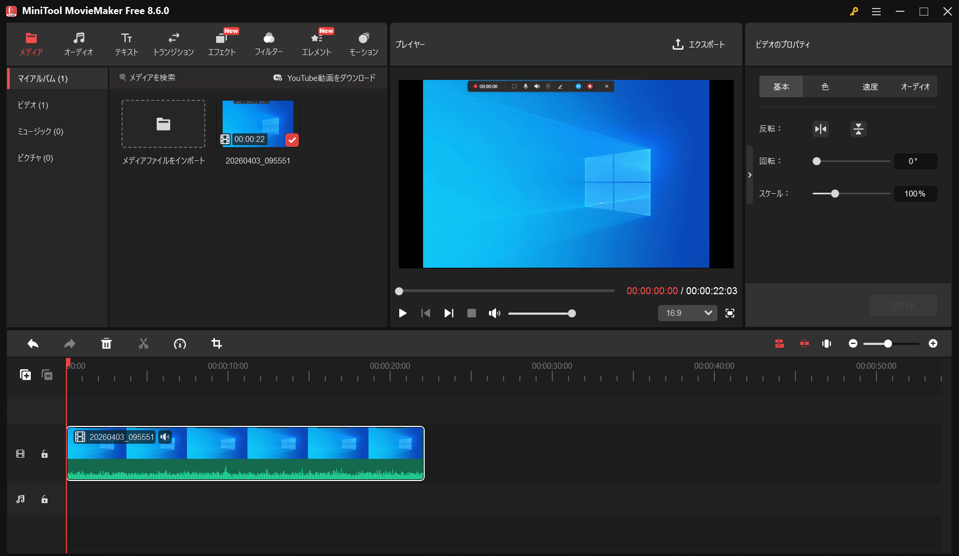The height and width of the screenshot is (556, 959).
Task: Undo the last action
Action: tap(32, 343)
